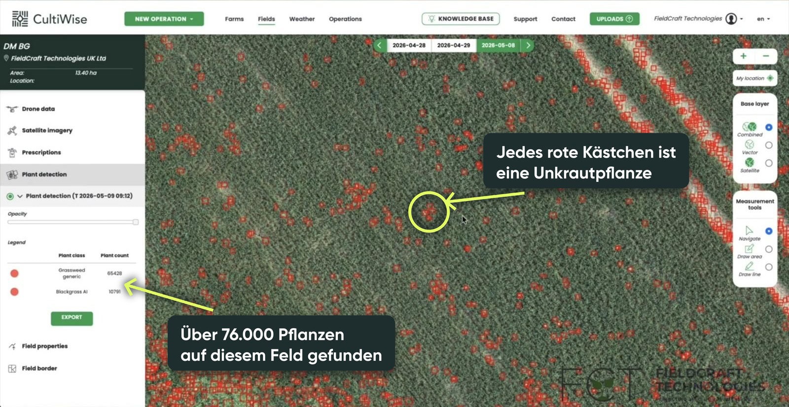Open the Farms menu
Screen dimensions: 789x407
234,19
